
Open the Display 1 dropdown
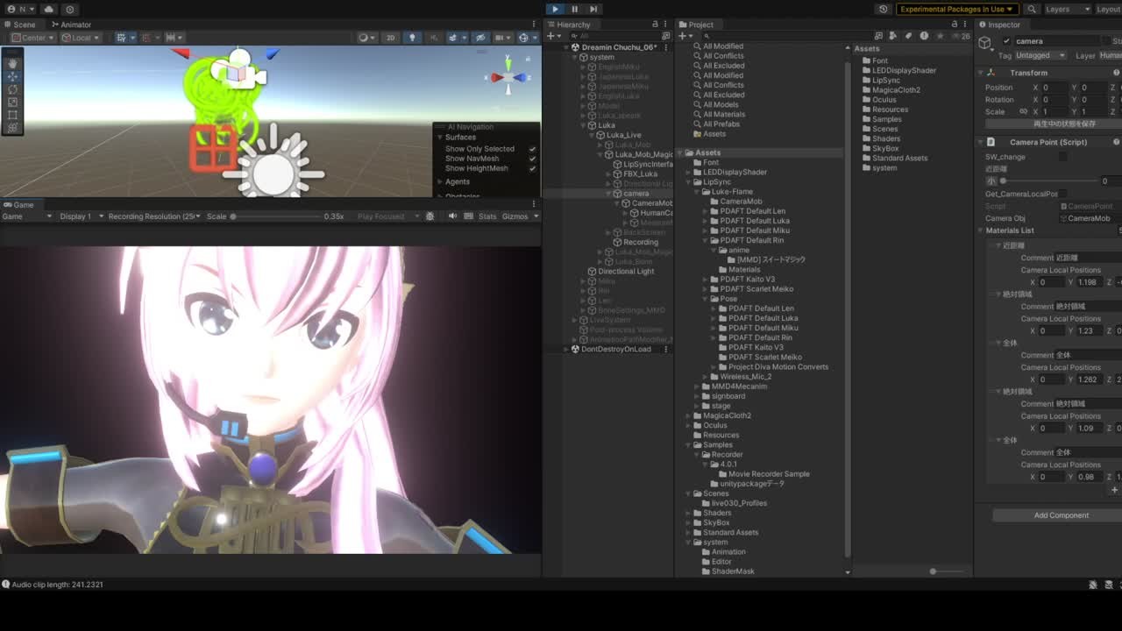click(x=81, y=216)
